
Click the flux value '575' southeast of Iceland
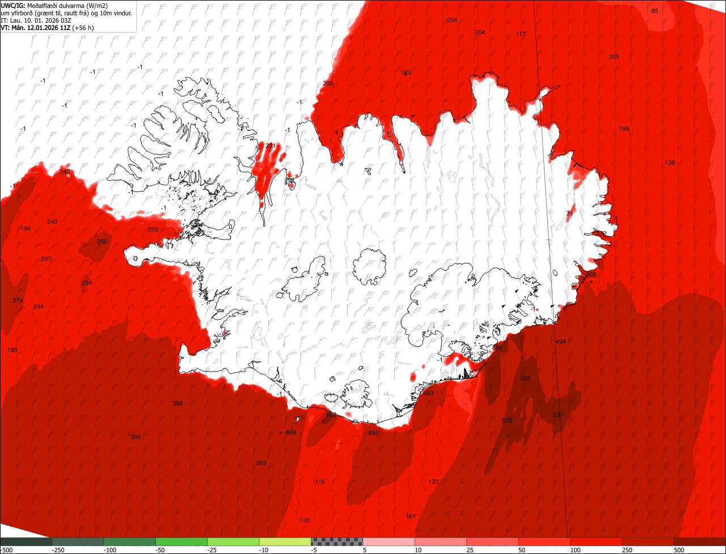click(507, 420)
